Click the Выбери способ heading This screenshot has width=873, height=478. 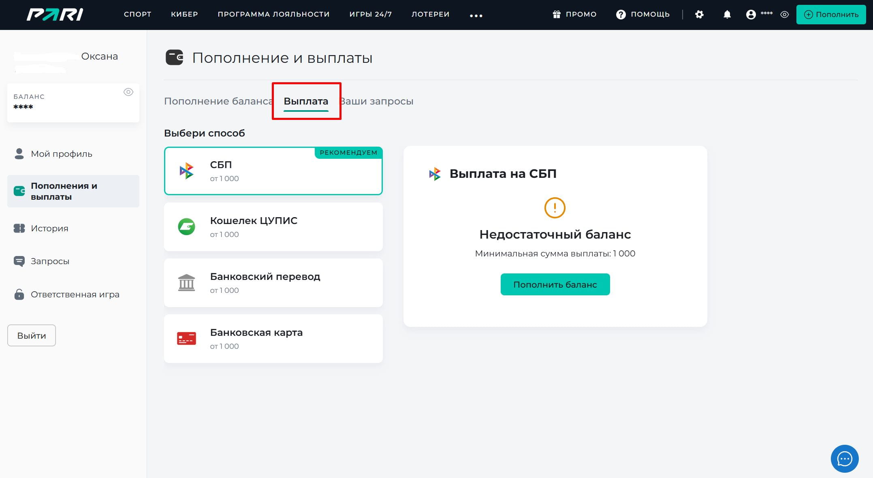(x=205, y=133)
